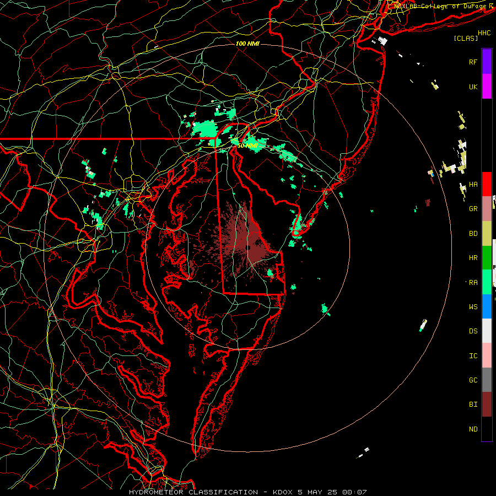Select the "WS" legend label

(473, 306)
